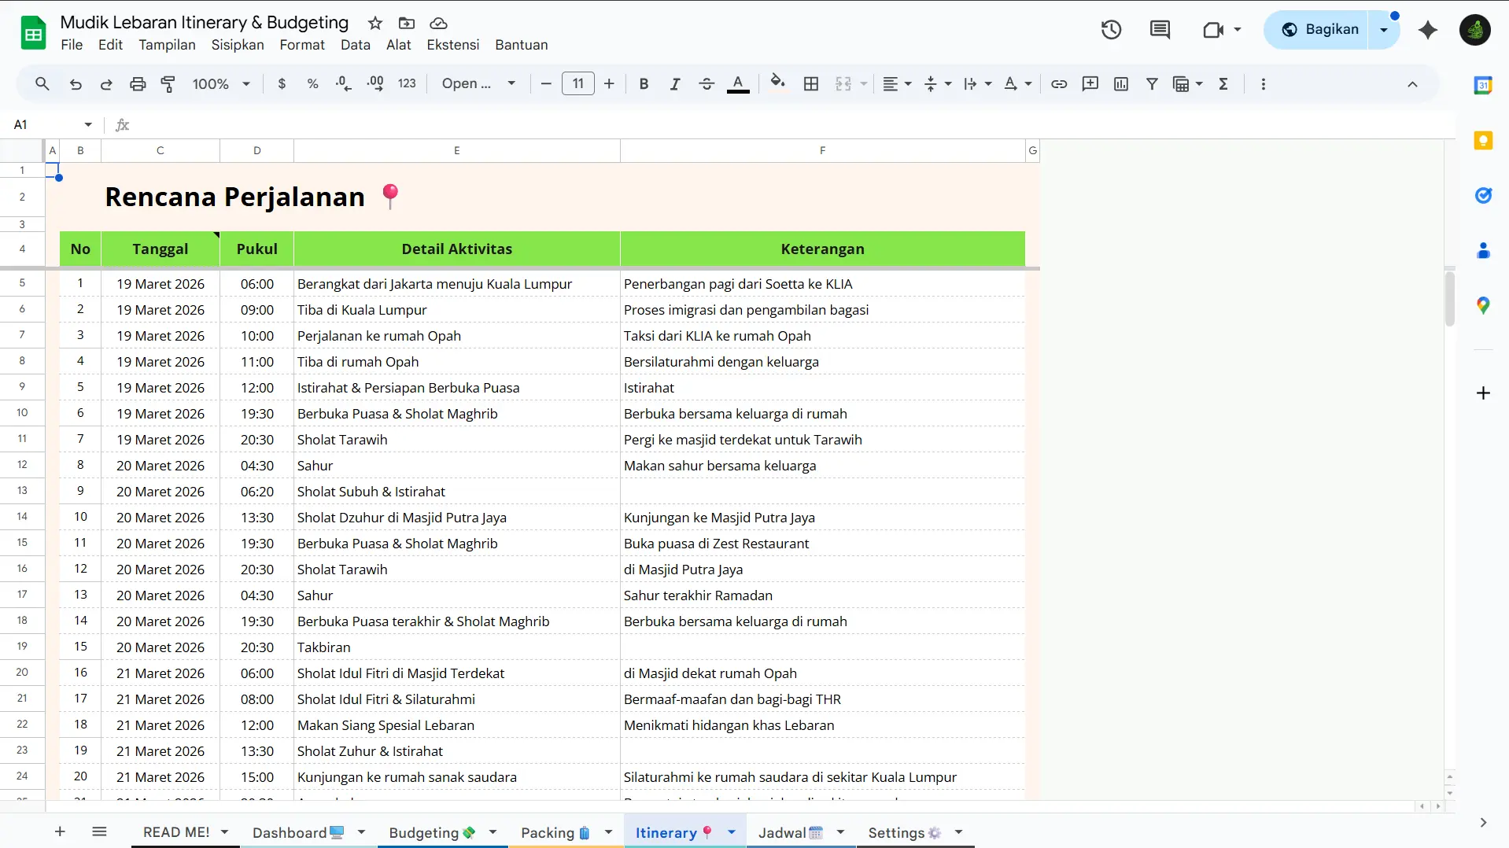This screenshot has height=848, width=1509.
Task: Open version history
Action: point(1111,29)
